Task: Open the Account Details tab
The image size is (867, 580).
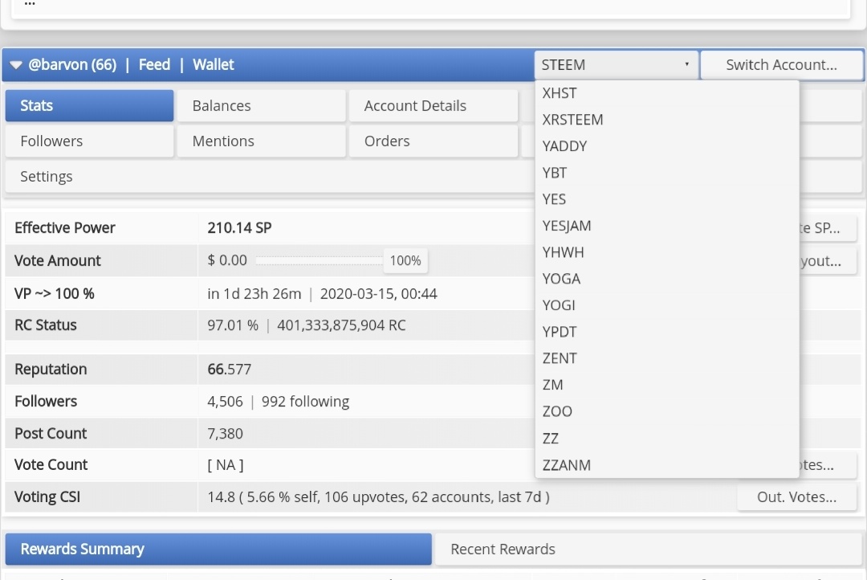Action: pyautogui.click(x=433, y=106)
